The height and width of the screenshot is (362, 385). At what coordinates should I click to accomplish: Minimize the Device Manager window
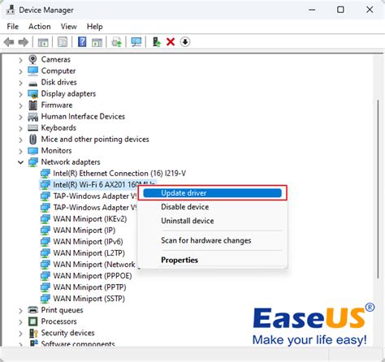(x=312, y=10)
